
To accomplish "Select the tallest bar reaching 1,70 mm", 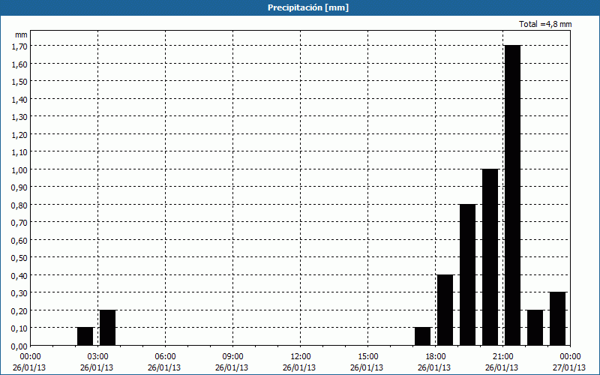I will click(x=513, y=195).
